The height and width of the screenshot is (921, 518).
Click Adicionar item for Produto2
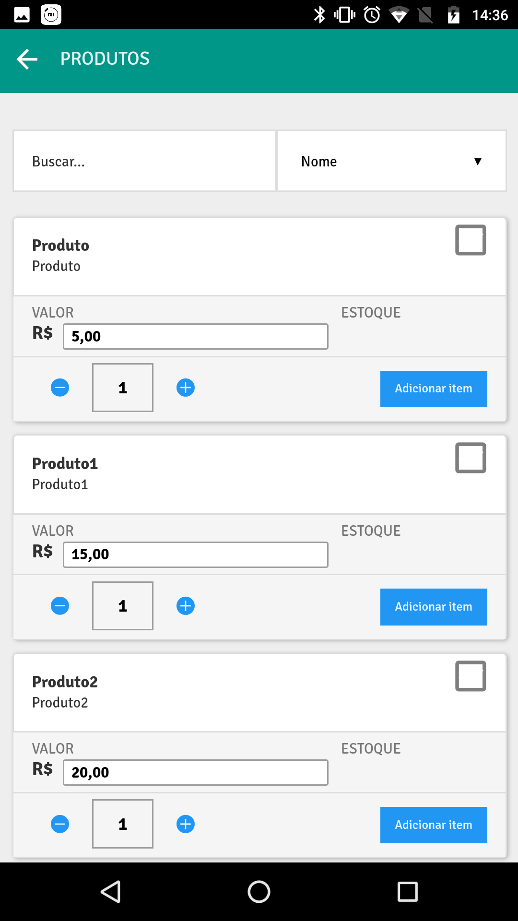click(434, 825)
